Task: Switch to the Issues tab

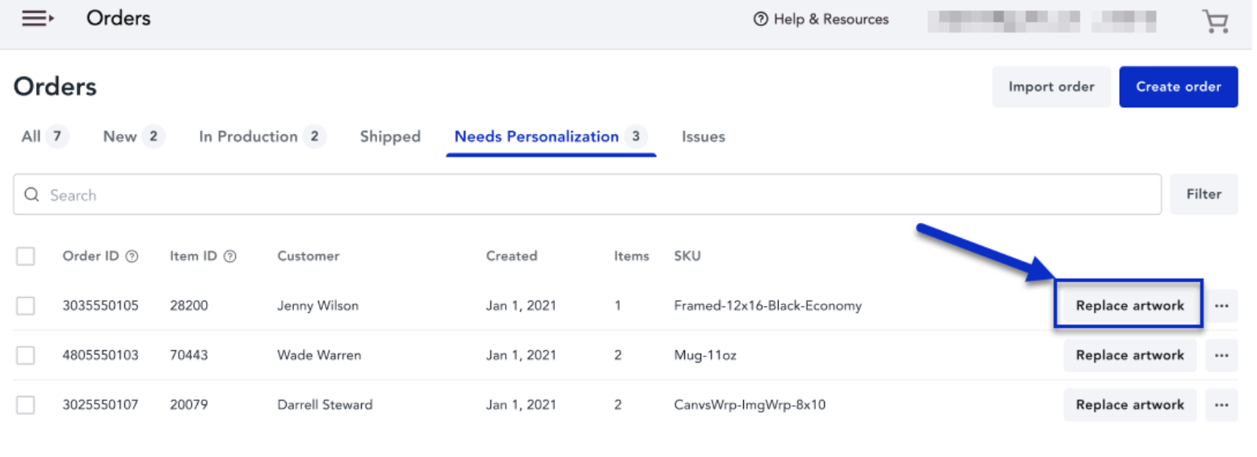Action: click(703, 136)
